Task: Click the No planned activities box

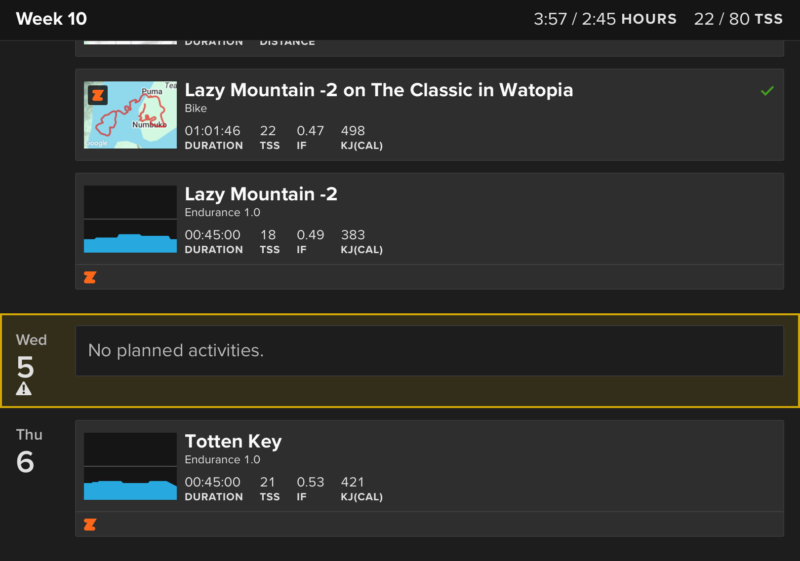Action: click(x=429, y=351)
